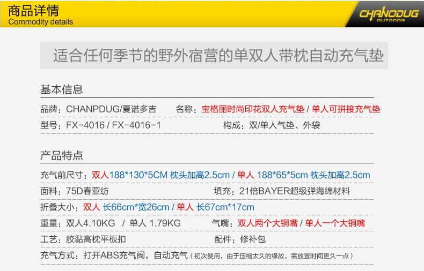Click the double size text 188*130*5CM
Viewport: 424px width, 271px height.
(x=138, y=175)
